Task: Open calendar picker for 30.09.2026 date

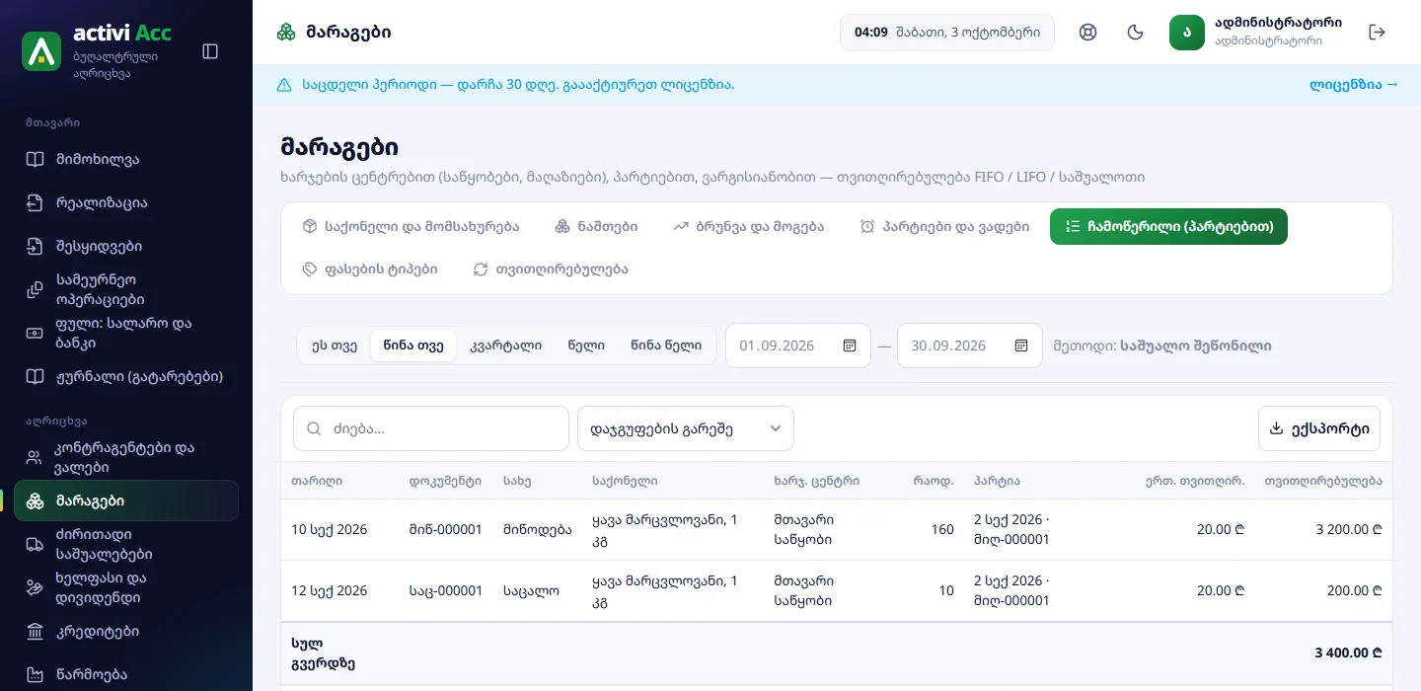Action: click(1021, 345)
